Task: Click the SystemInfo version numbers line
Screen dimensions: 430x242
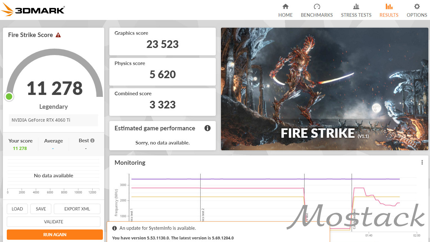Action: 173,238
